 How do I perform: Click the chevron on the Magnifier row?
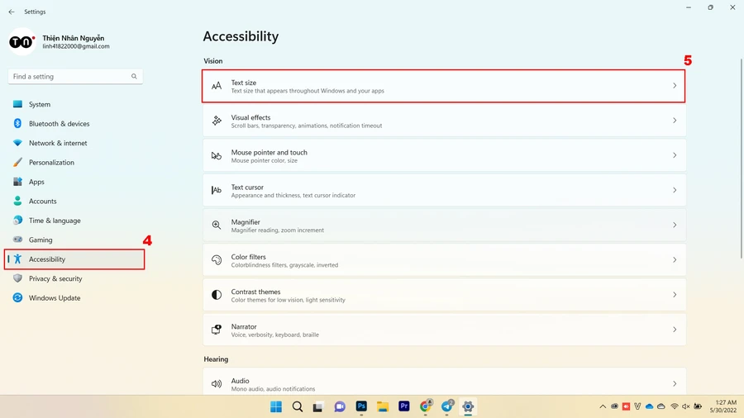click(x=675, y=226)
